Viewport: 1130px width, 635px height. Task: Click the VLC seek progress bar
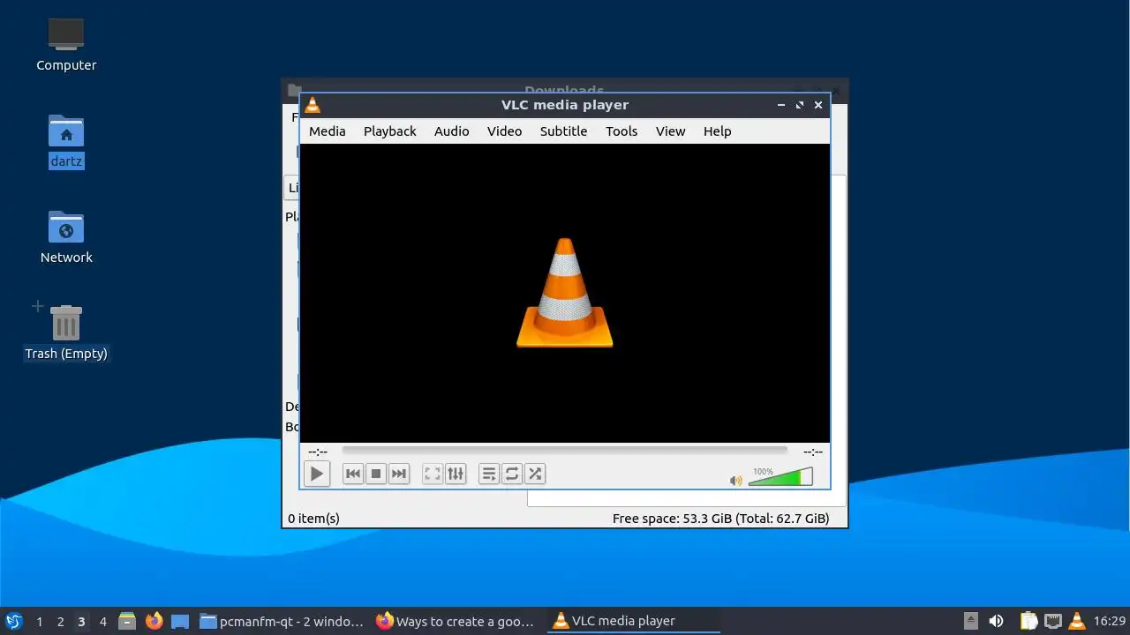point(564,451)
